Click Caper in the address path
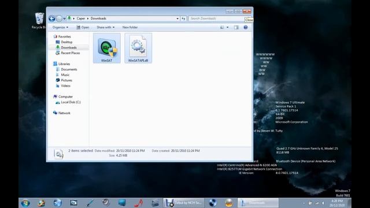Screen dimensions: 370x208 coord(81,18)
